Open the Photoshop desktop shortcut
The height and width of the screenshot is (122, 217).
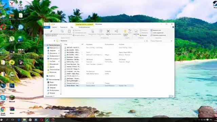click(12, 87)
